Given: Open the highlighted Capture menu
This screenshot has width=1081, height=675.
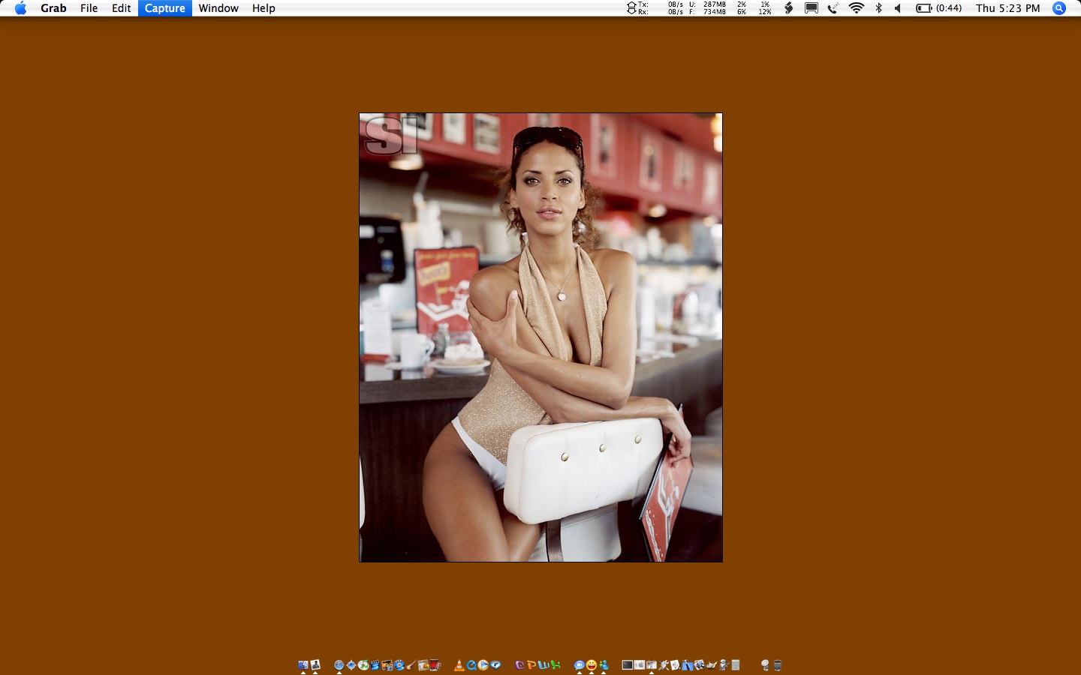Looking at the screenshot, I should click(x=164, y=8).
